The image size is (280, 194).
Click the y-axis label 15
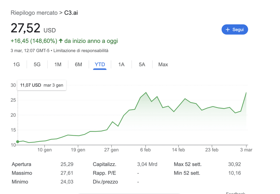[x=13, y=130]
